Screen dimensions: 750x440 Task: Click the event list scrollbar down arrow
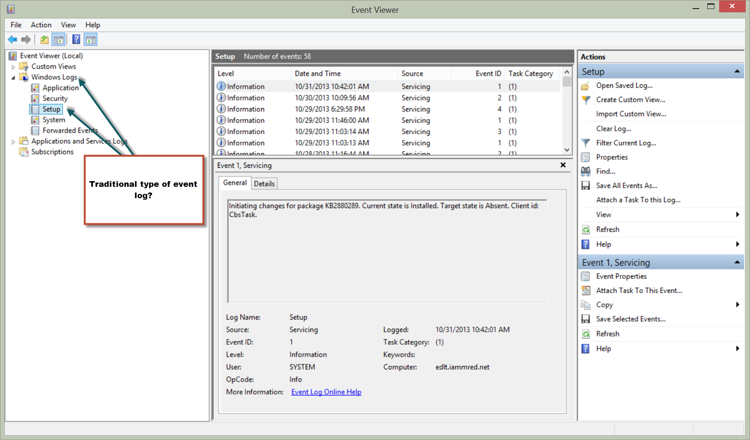point(567,150)
